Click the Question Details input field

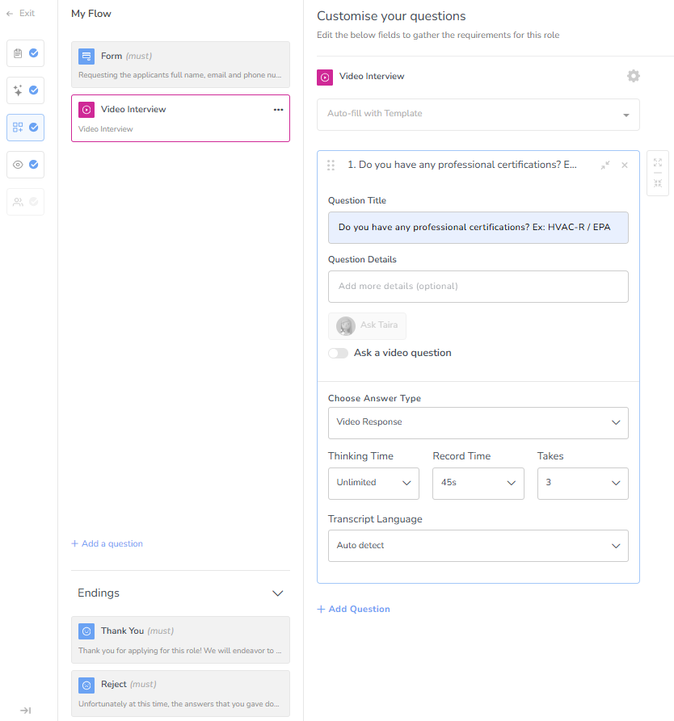[x=478, y=286]
